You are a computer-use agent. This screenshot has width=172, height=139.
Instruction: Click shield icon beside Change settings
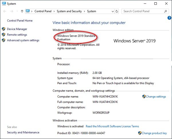tap(144, 96)
